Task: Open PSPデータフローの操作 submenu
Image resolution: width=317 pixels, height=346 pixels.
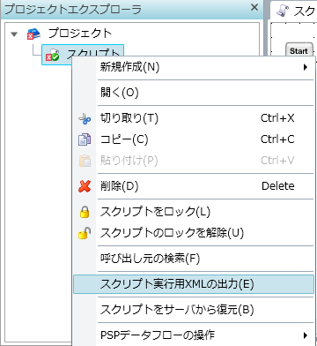Action: coord(194,335)
